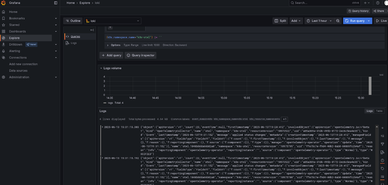The width and height of the screenshot is (388, 185).
Task: Click the Query inspector button
Action: (x=140, y=55)
